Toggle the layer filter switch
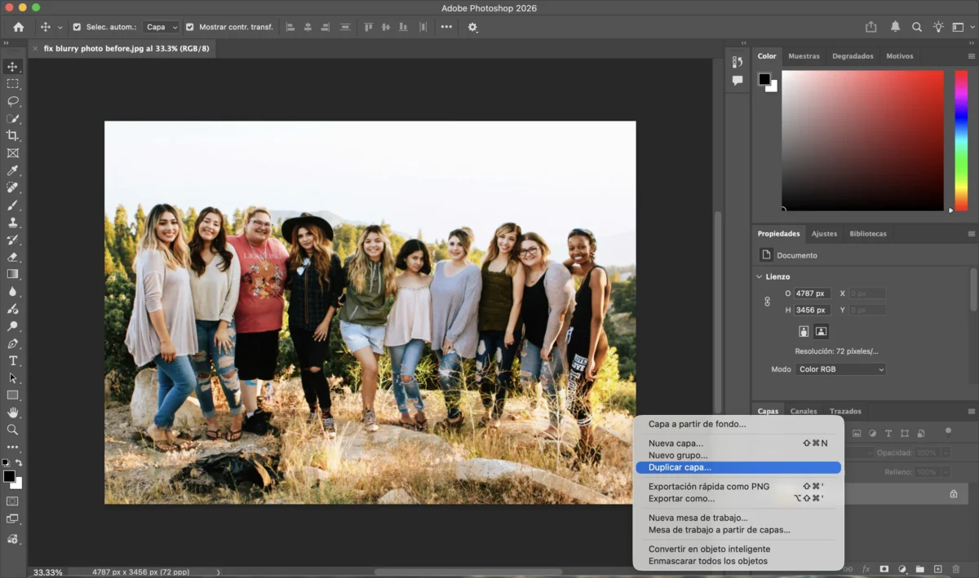 tap(948, 431)
